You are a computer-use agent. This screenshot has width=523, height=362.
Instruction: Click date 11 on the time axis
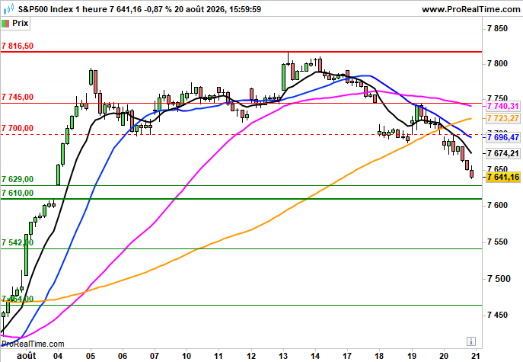[x=218, y=356]
